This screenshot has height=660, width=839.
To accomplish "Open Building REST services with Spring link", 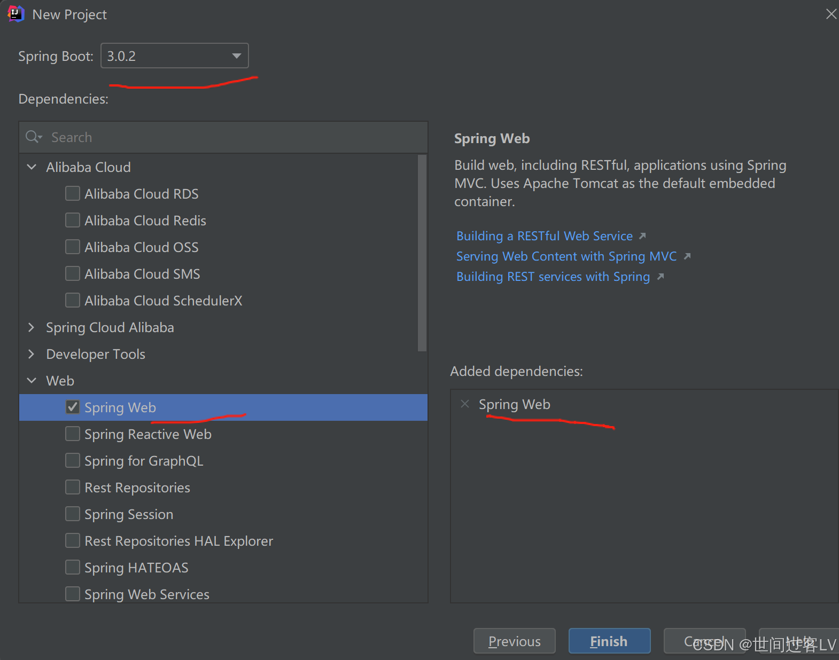I will pyautogui.click(x=553, y=277).
